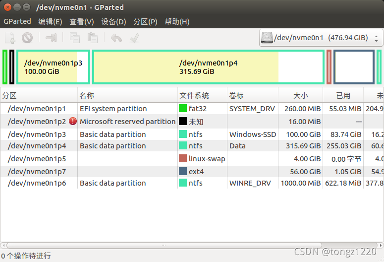Image resolution: width=384 pixels, height=262 pixels.
Task: Click the Undo last operation icon
Action: point(116,38)
